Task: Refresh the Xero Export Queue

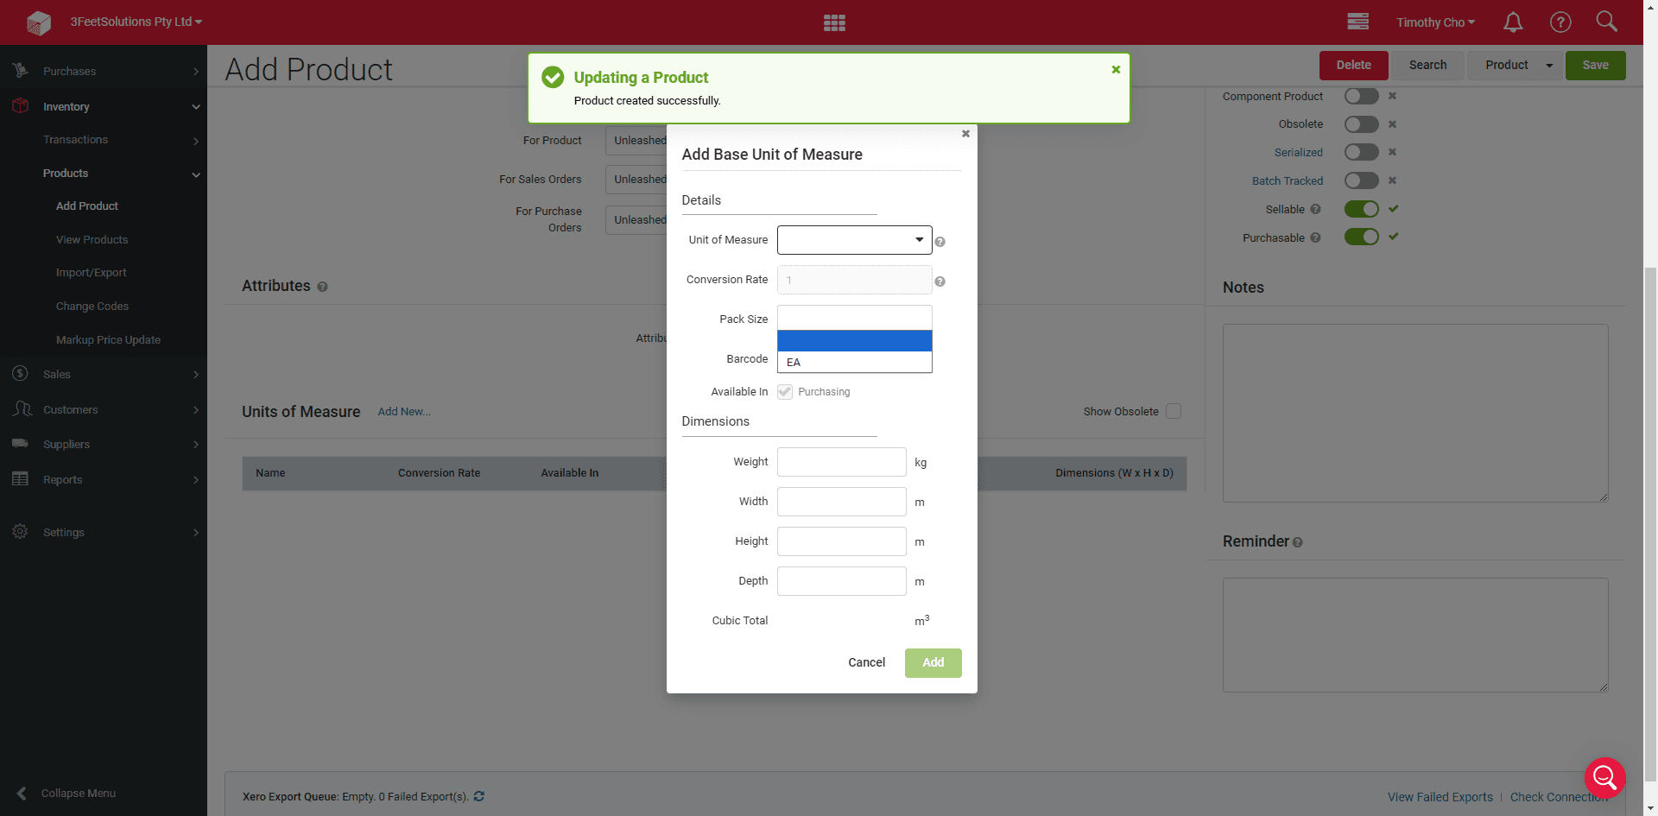Action: tap(479, 796)
